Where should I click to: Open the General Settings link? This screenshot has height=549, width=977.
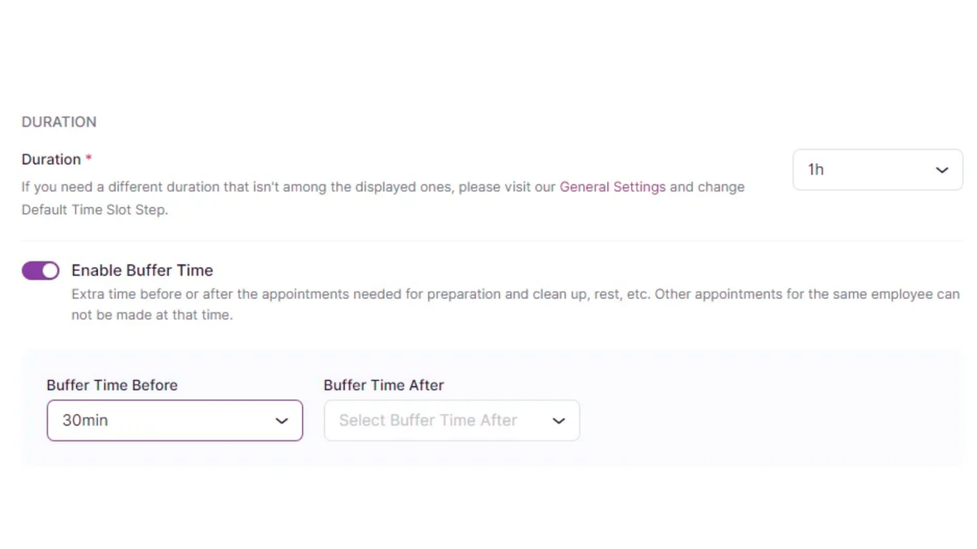click(612, 187)
